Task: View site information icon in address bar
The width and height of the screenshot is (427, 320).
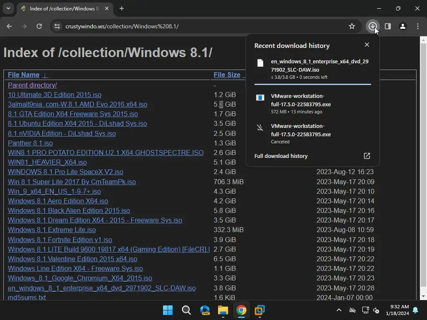Action: pyautogui.click(x=57, y=26)
